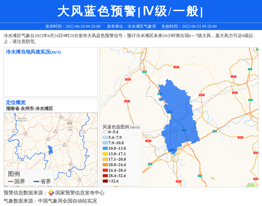The width and height of the screenshot is (262, 206).
Task: Click the 定位概览 section heading
Action: click(16, 102)
